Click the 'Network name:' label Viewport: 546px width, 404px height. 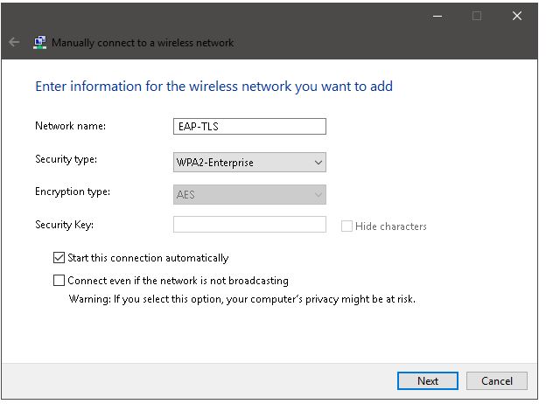(70, 126)
